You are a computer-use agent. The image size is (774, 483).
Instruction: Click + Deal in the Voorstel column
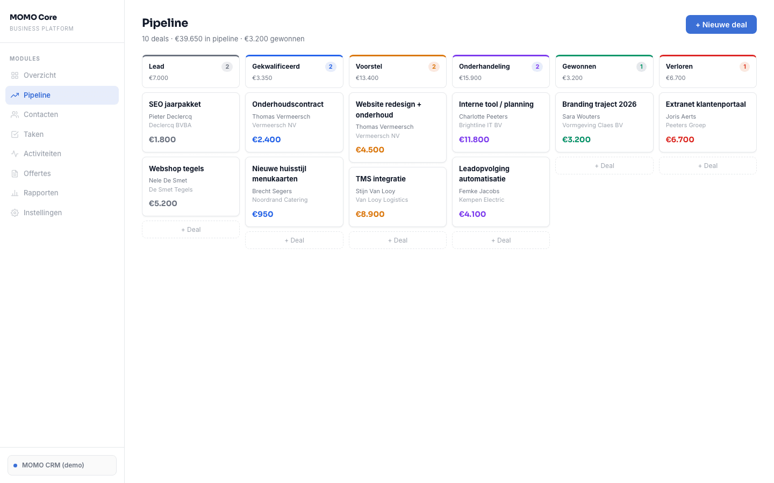point(398,240)
